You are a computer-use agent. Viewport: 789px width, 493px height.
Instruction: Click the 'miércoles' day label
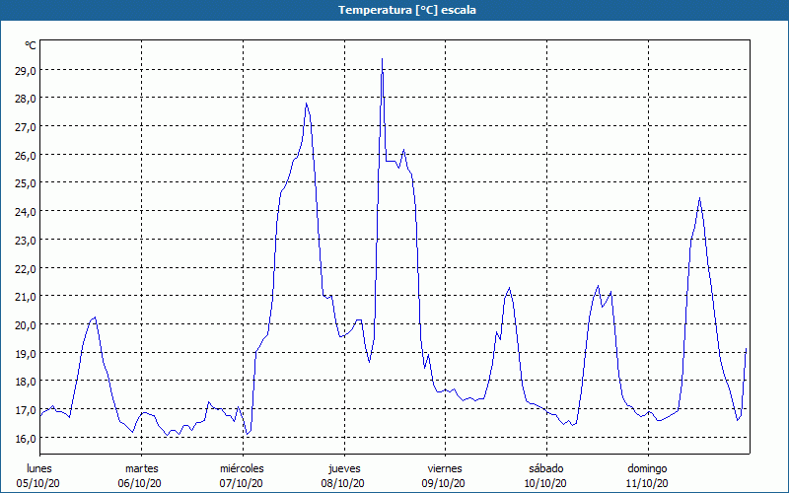242,468
